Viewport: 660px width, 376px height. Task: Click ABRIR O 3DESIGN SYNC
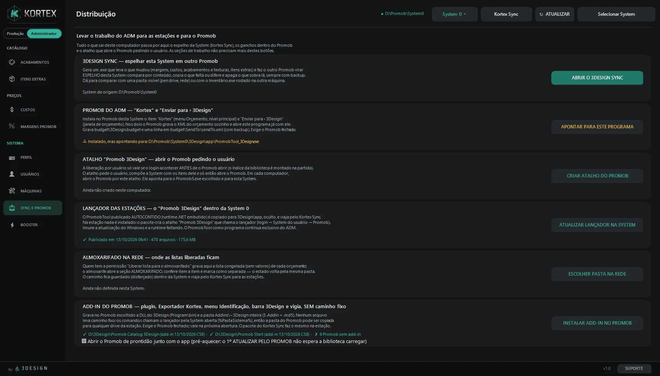tap(597, 78)
